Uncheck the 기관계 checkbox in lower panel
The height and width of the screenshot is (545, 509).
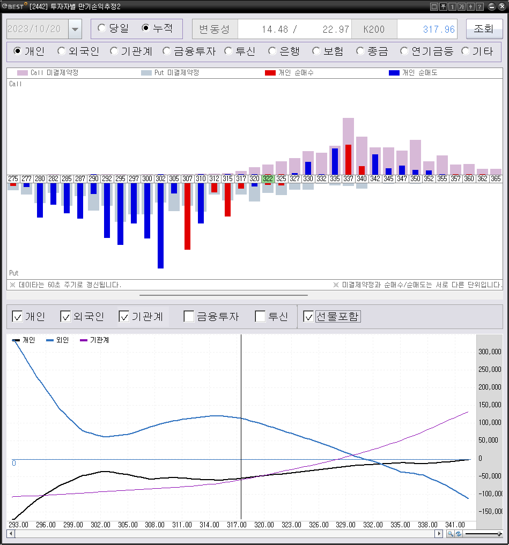124,317
